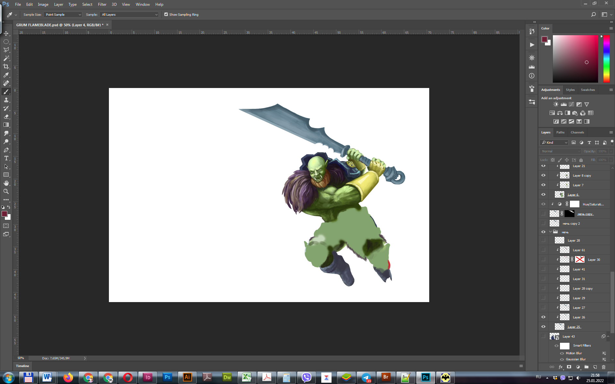Select the Rectangle shape tool
This screenshot has width=615, height=384.
point(6,175)
